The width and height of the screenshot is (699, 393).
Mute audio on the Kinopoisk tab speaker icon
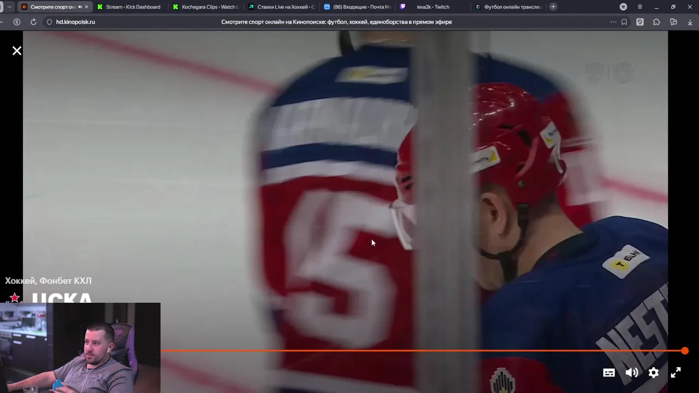tap(80, 7)
